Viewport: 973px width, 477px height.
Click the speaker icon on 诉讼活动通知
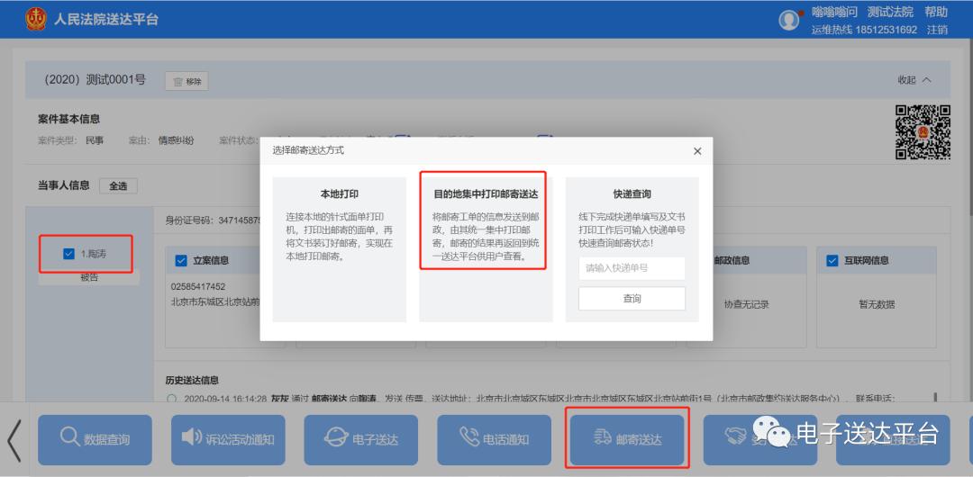pos(191,437)
